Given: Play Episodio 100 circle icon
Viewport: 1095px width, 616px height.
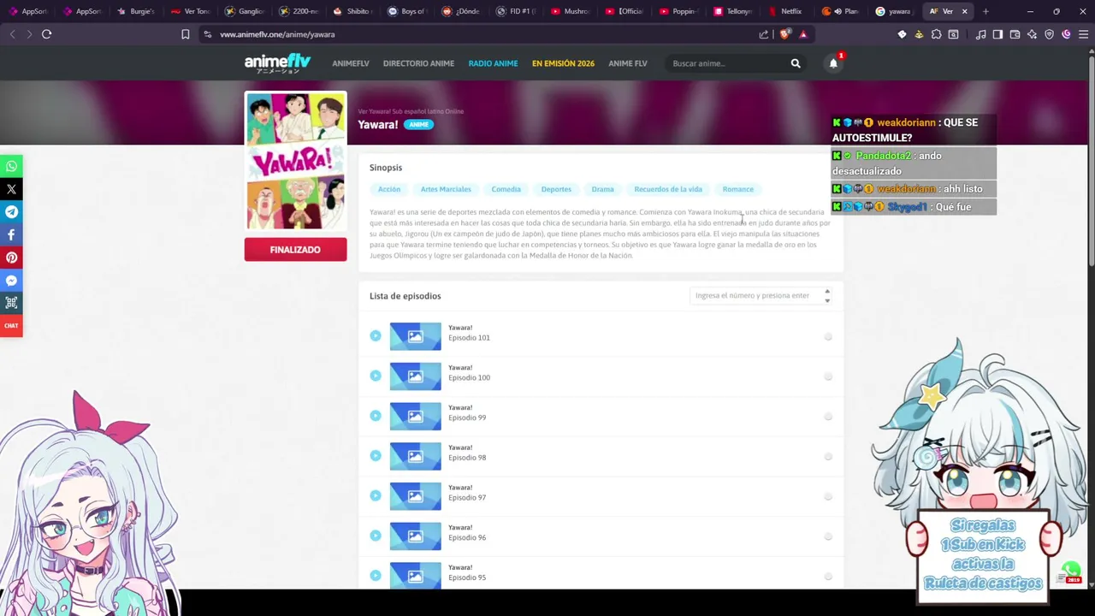Looking at the screenshot, I should click(x=376, y=376).
